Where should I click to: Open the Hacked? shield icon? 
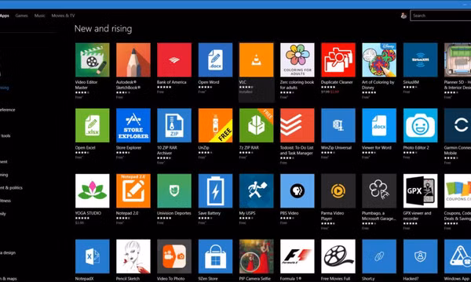pos(420,256)
